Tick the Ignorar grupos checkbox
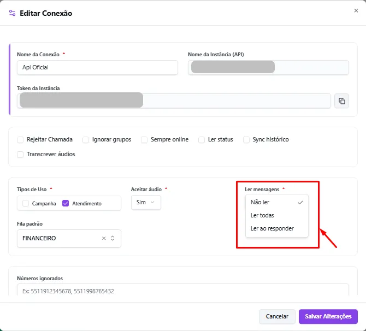This screenshot has height=331, width=366. coord(86,140)
